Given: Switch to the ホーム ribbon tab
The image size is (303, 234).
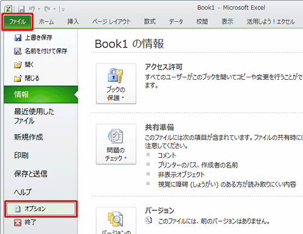Looking at the screenshot, I should coord(46,21).
